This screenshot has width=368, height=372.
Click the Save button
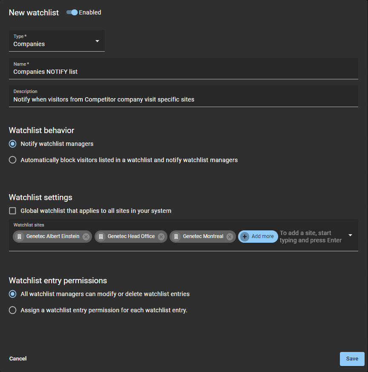352,359
